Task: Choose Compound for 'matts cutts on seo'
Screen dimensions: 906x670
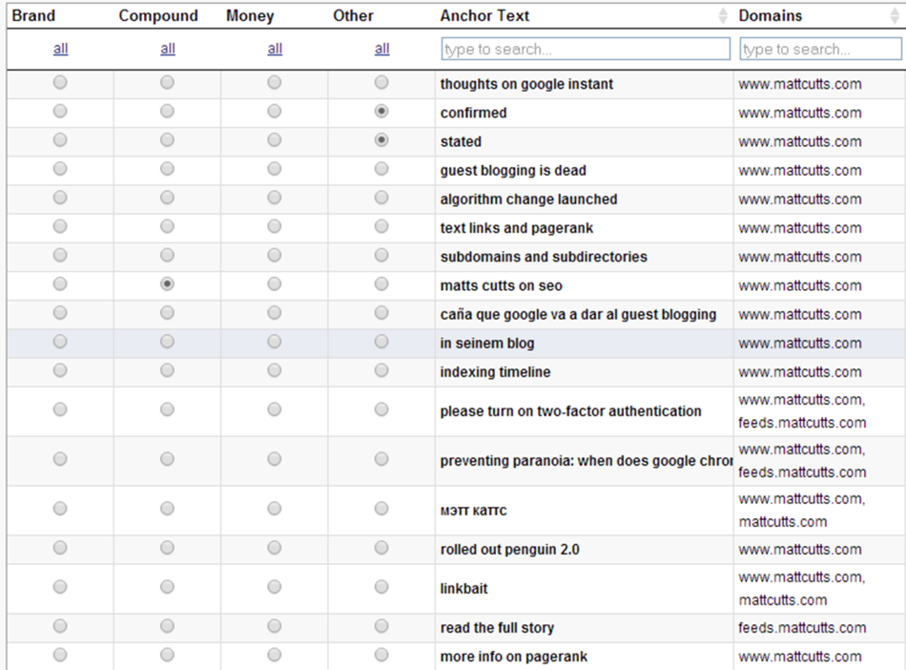Action: click(x=167, y=283)
